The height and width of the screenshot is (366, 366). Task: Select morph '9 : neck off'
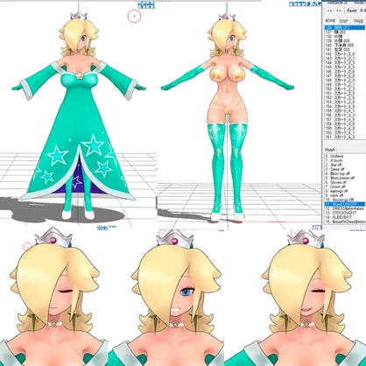345,195
